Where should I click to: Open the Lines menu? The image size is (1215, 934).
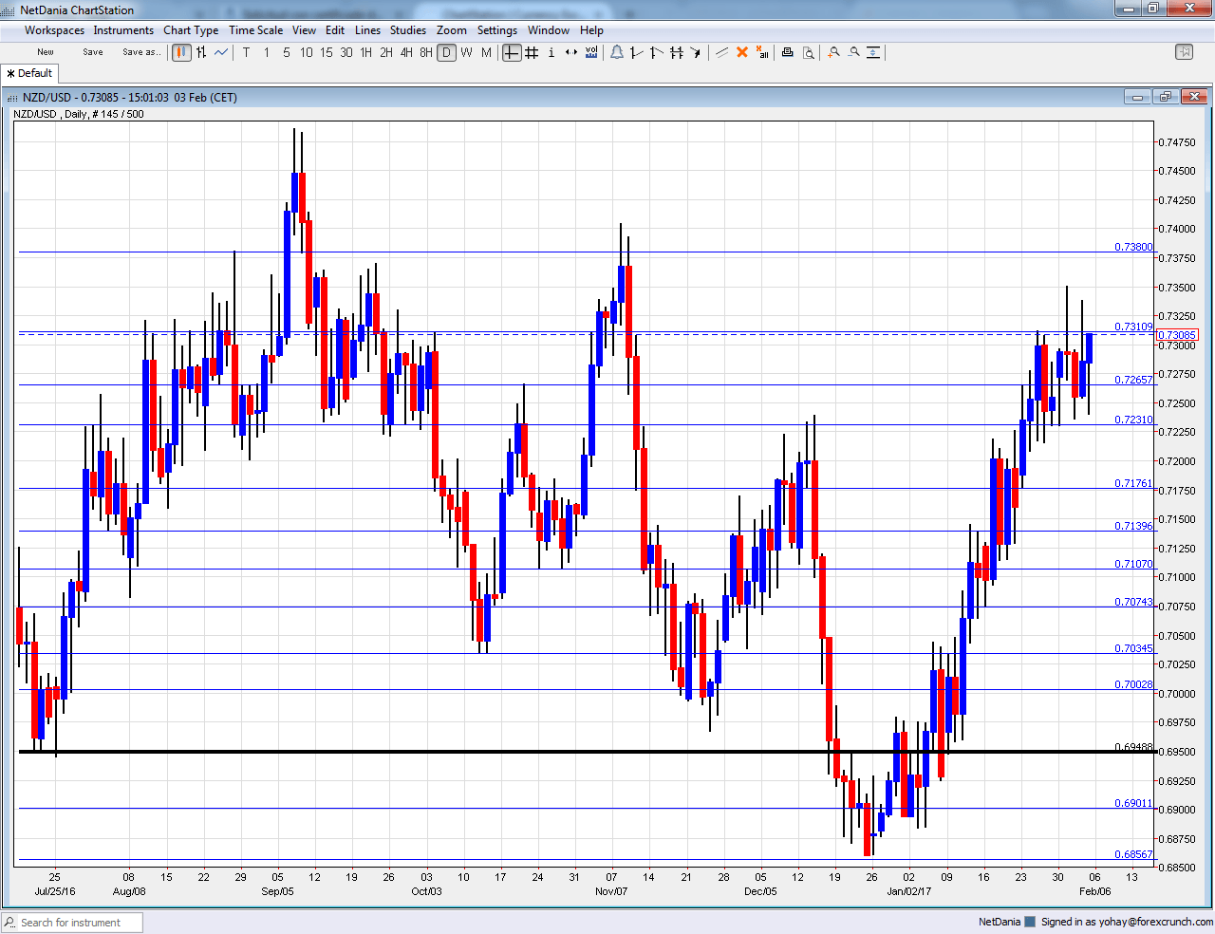(367, 30)
